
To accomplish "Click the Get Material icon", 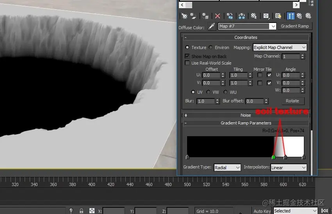I will (184, 16).
